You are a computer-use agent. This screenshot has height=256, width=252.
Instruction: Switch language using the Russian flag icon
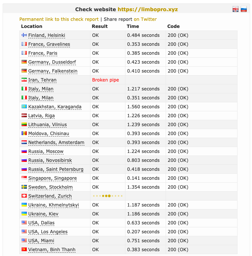(x=243, y=9)
